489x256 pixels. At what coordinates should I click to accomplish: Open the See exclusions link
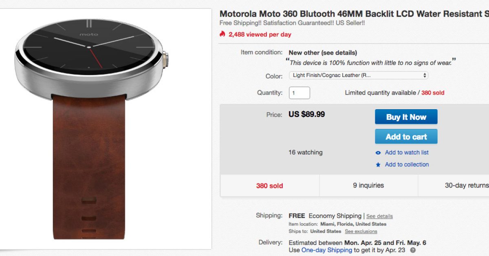tap(361, 232)
